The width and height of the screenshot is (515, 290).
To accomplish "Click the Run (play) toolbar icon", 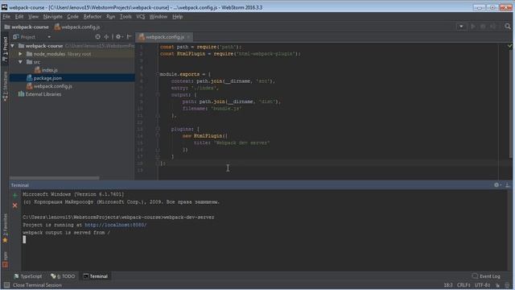I will [x=473, y=27].
